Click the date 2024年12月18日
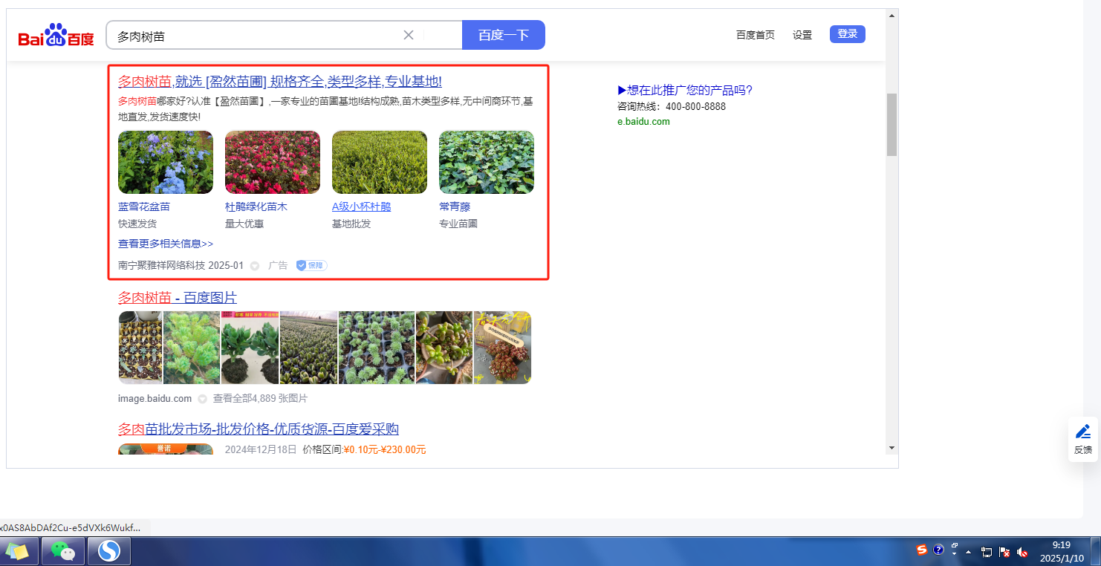 pyautogui.click(x=261, y=449)
